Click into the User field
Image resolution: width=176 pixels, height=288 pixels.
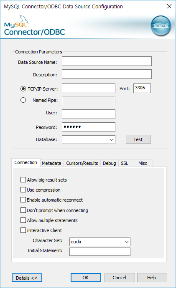click(89, 114)
